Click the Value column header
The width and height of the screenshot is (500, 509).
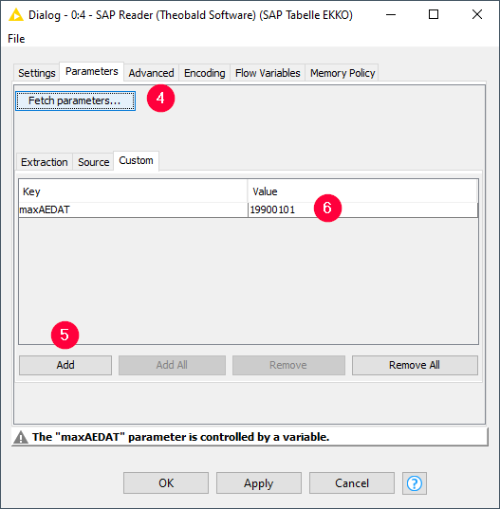coord(362,191)
